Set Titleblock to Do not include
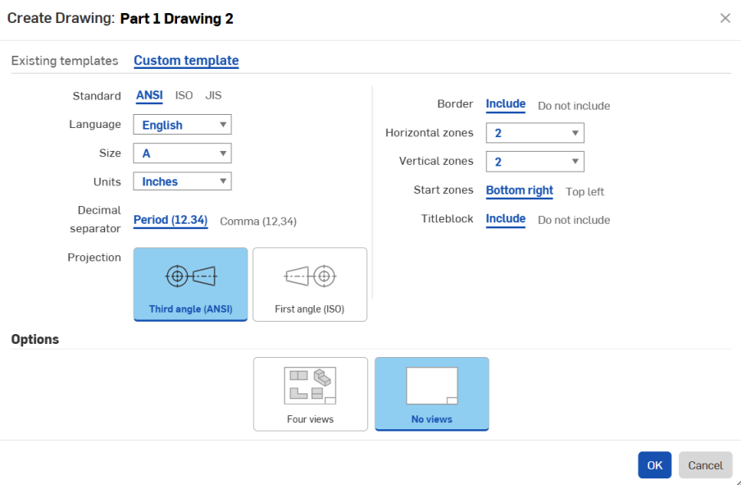The width and height of the screenshot is (741, 485). click(574, 219)
